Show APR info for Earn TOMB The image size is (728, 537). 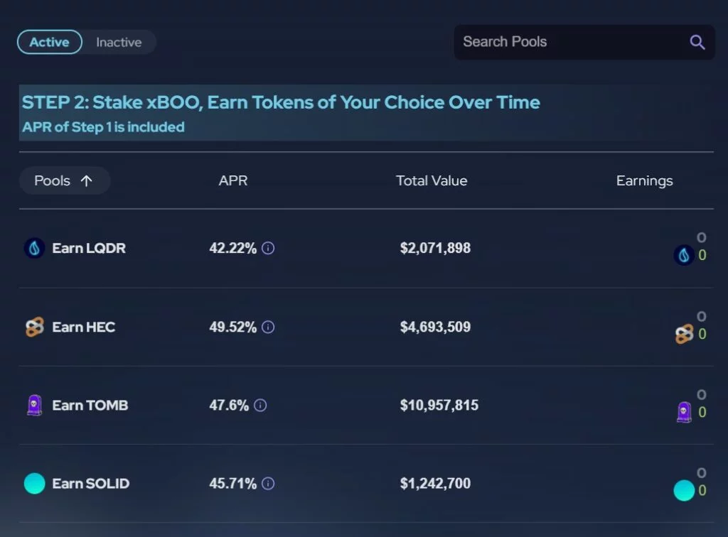click(x=260, y=406)
